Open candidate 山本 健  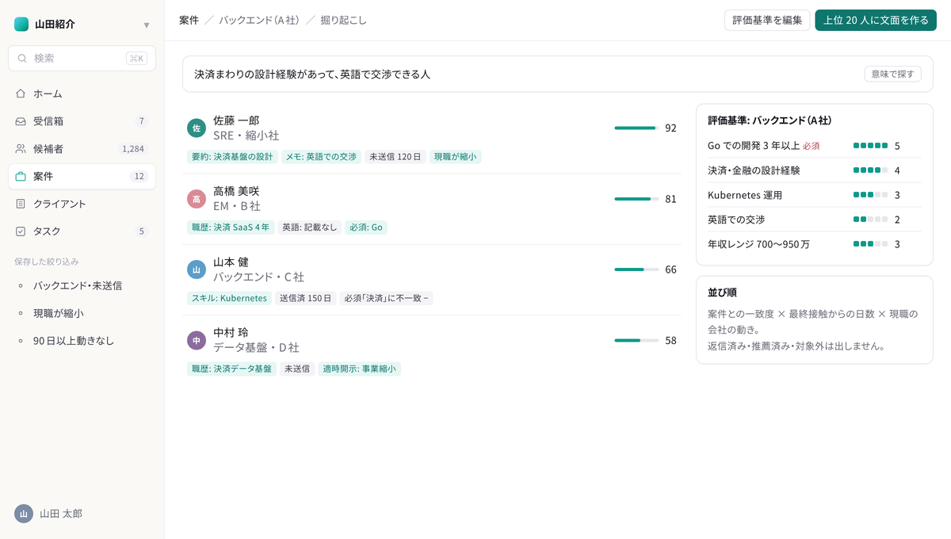point(432,280)
